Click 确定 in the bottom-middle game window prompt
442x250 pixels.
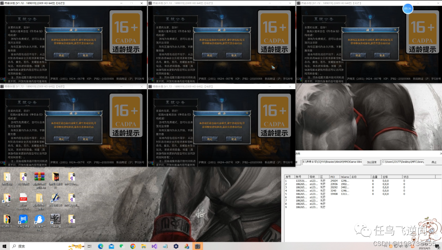point(210,139)
